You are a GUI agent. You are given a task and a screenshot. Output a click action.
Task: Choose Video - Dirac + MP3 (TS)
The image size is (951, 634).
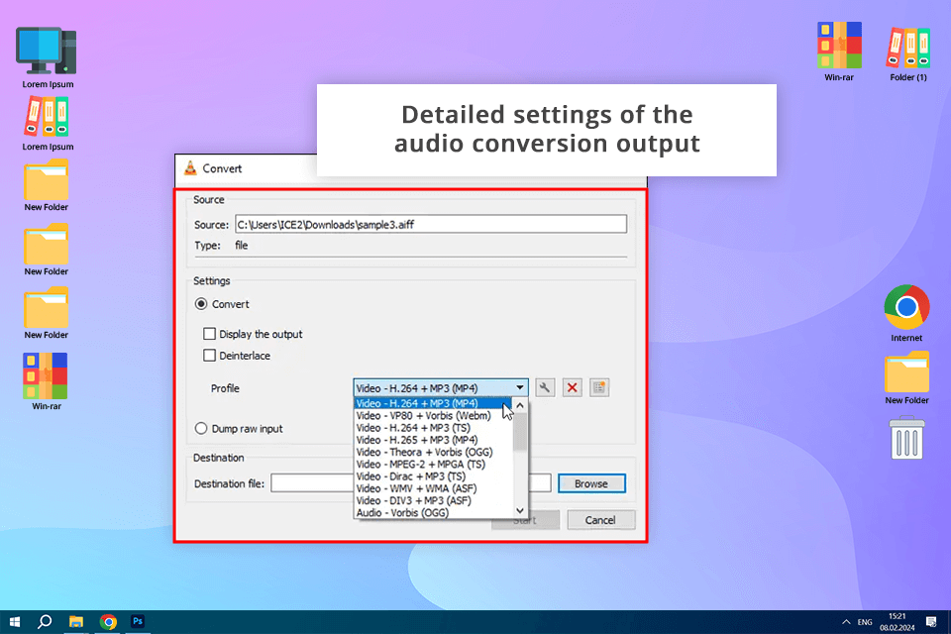(434, 476)
